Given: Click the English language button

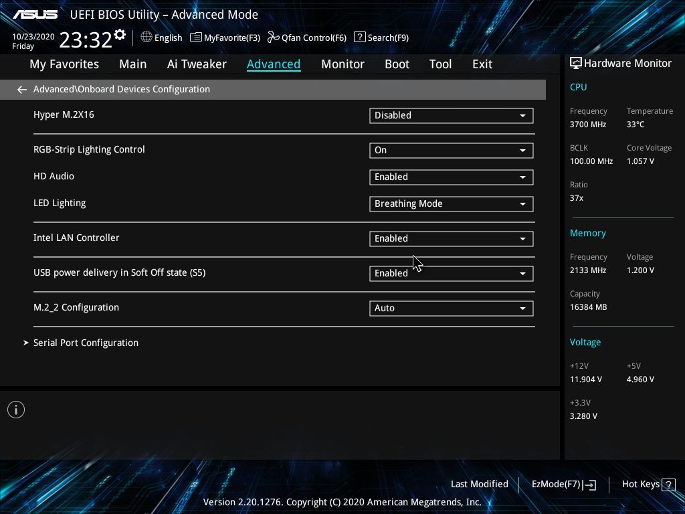Looking at the screenshot, I should point(161,37).
